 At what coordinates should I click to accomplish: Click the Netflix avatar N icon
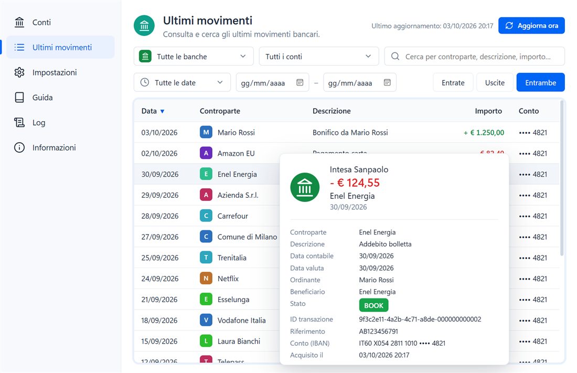(x=206, y=279)
